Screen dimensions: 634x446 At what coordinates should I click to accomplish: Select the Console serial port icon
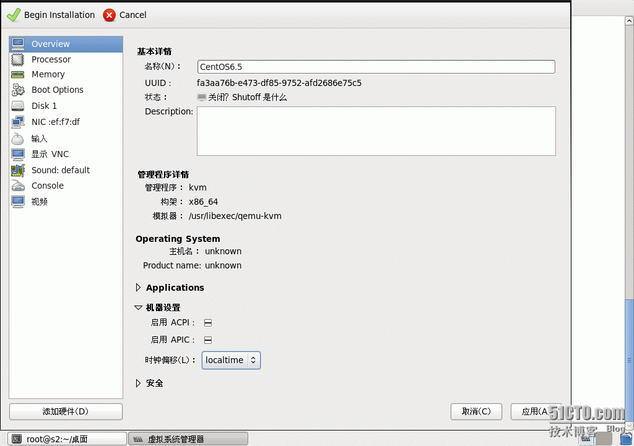(x=18, y=186)
